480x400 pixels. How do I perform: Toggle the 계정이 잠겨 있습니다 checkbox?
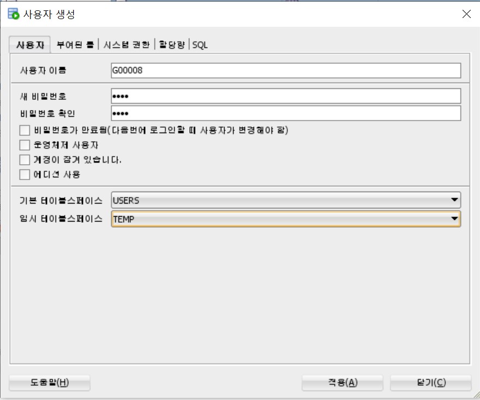(24, 160)
